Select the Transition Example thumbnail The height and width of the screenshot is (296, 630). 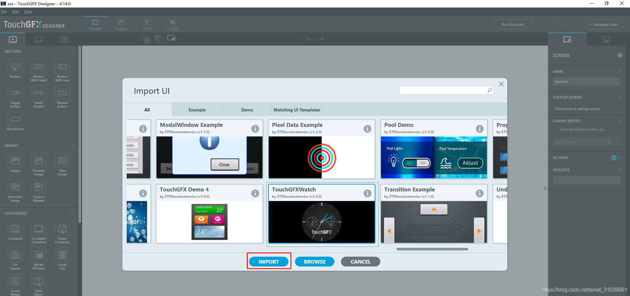click(434, 222)
